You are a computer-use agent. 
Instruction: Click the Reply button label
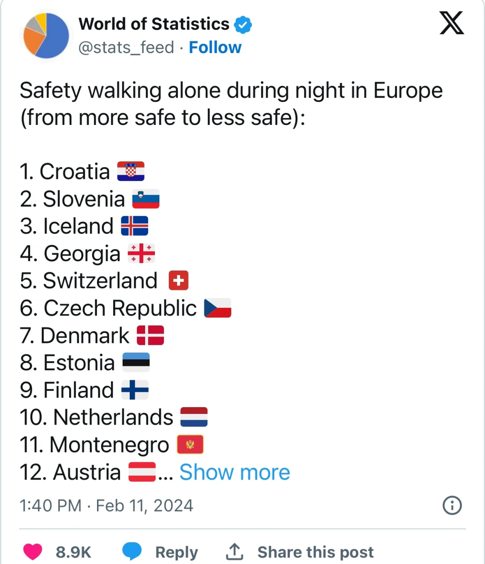point(176,552)
